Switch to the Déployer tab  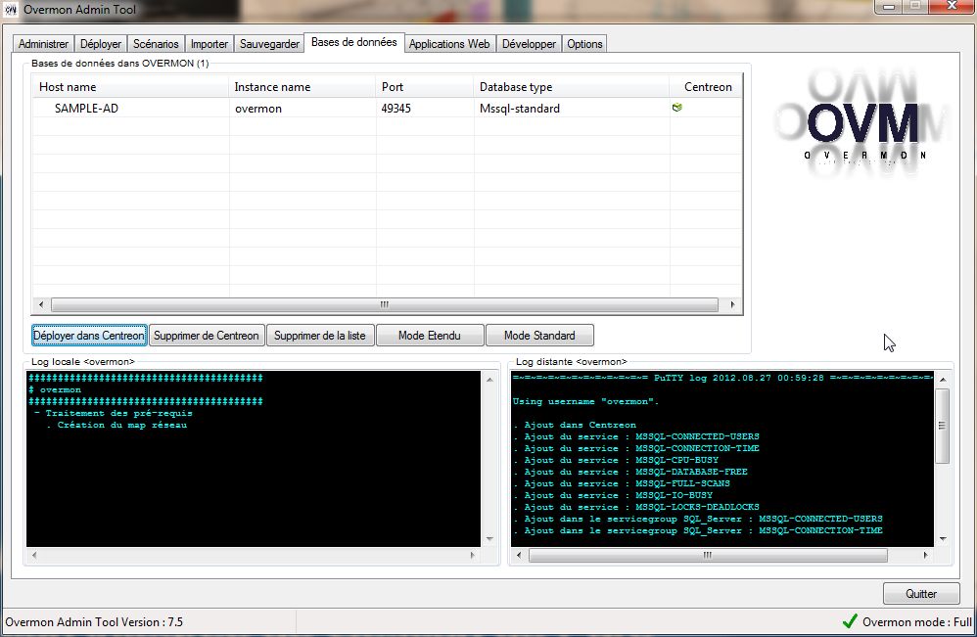click(101, 44)
